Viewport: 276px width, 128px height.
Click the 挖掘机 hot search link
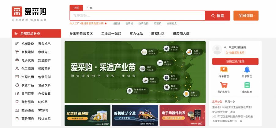116,24
